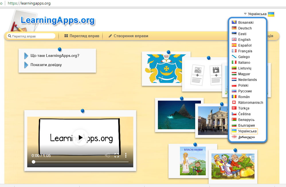Click the Ukrainian flag beside the language selector

271,14
